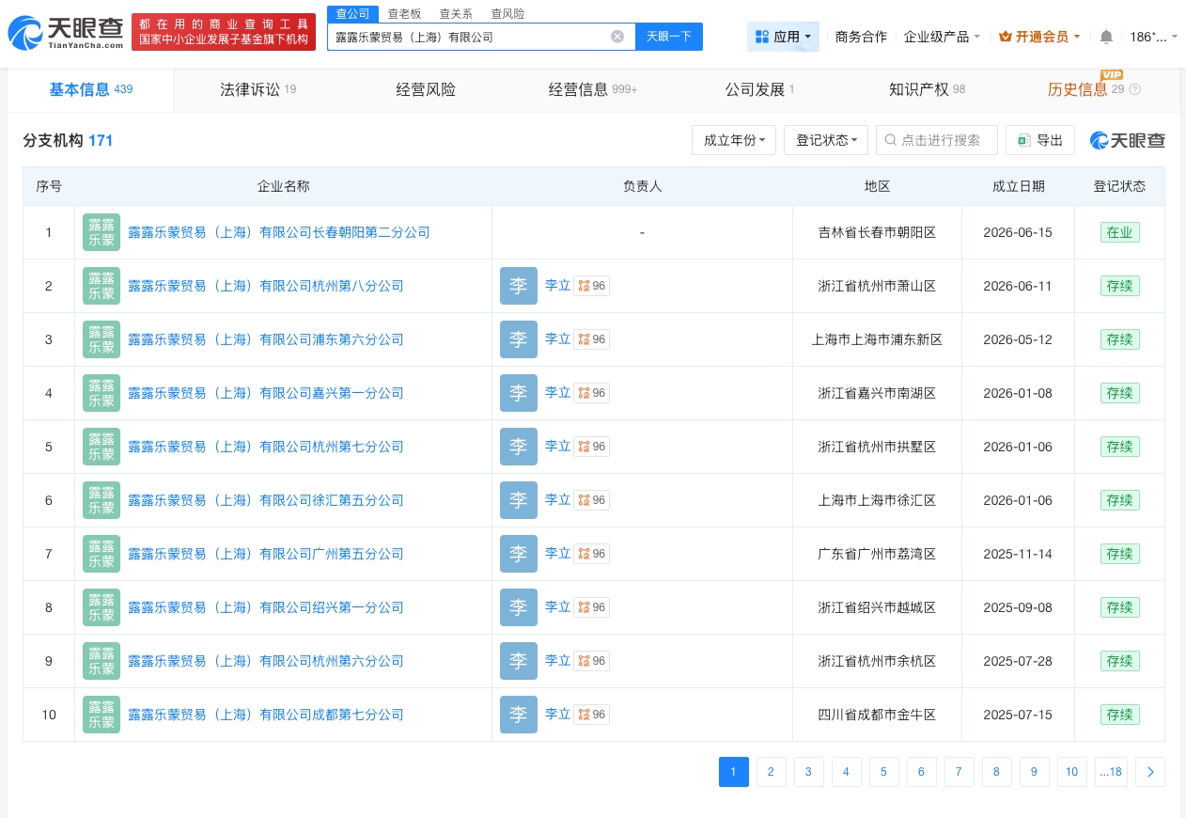Image resolution: width=1186 pixels, height=818 pixels.
Task: Click the 广东省广州市荔湾区 cell
Action: (x=877, y=554)
